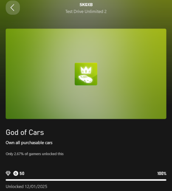Click the Unlocked 12/01/2025 date

[x=26, y=186]
